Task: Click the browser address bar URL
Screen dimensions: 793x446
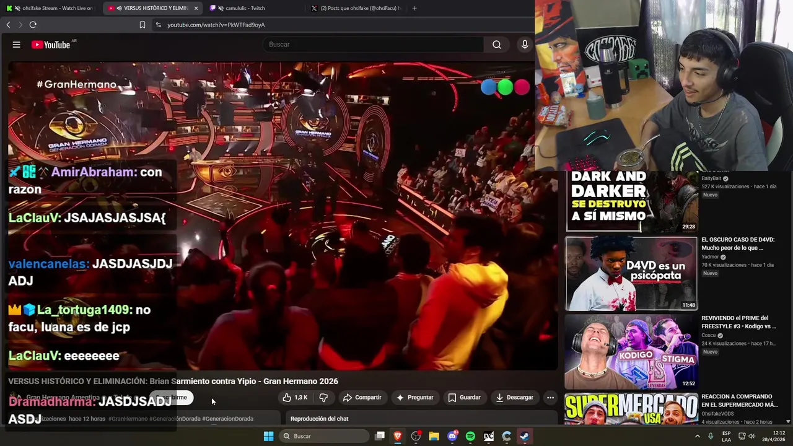Action: (x=216, y=25)
